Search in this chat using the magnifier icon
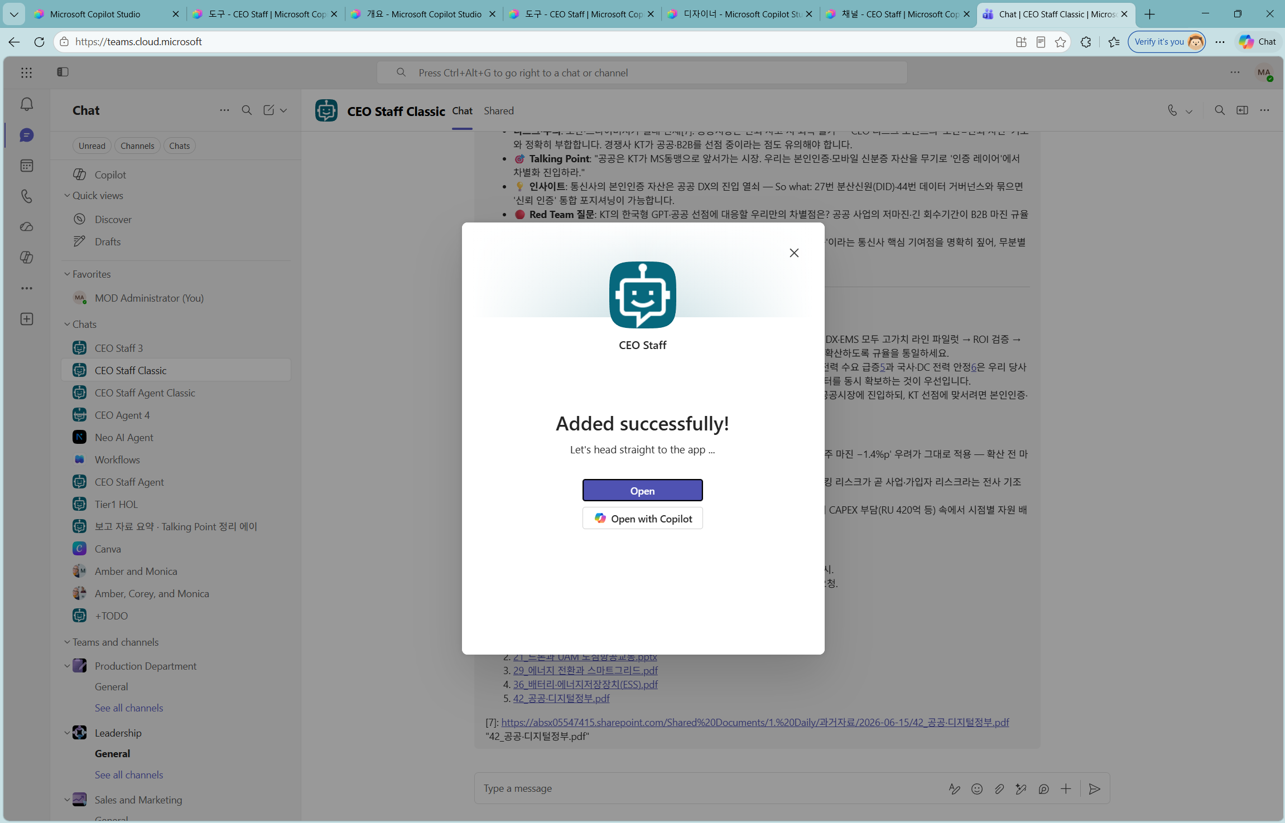This screenshot has width=1285, height=823. 1220,110
